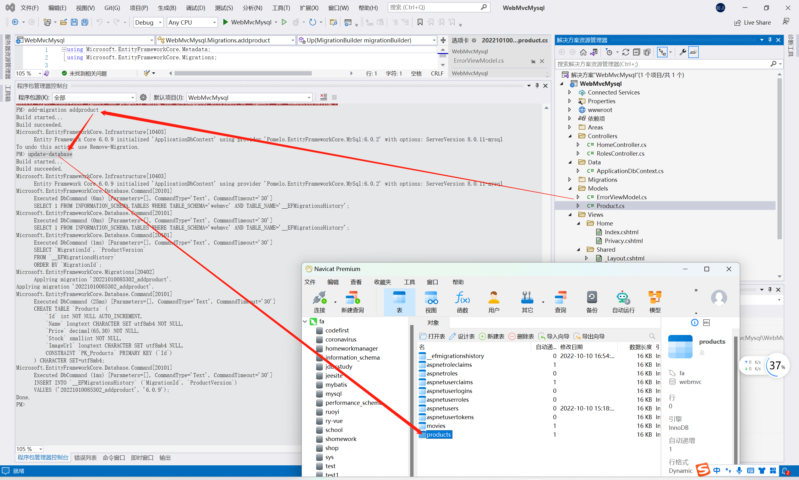The height and width of the screenshot is (480, 799).
Task: Click the package source settings gear icon
Action: click(143, 97)
